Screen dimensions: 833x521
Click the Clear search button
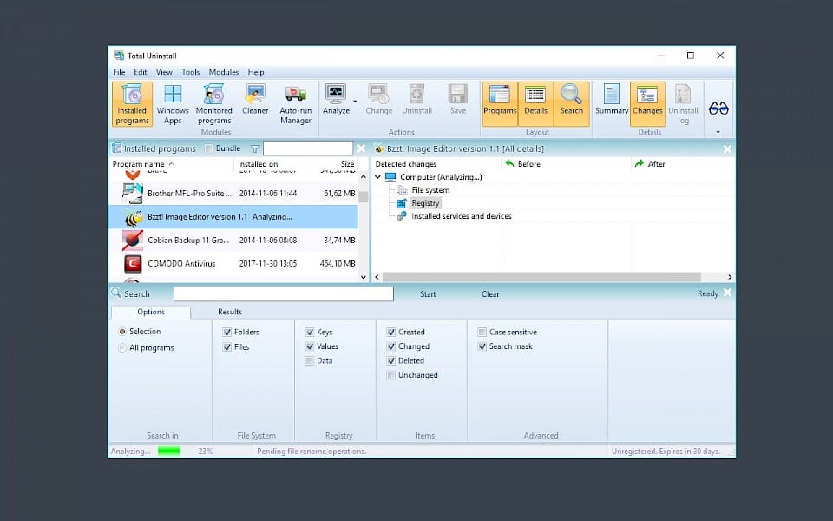[490, 294]
